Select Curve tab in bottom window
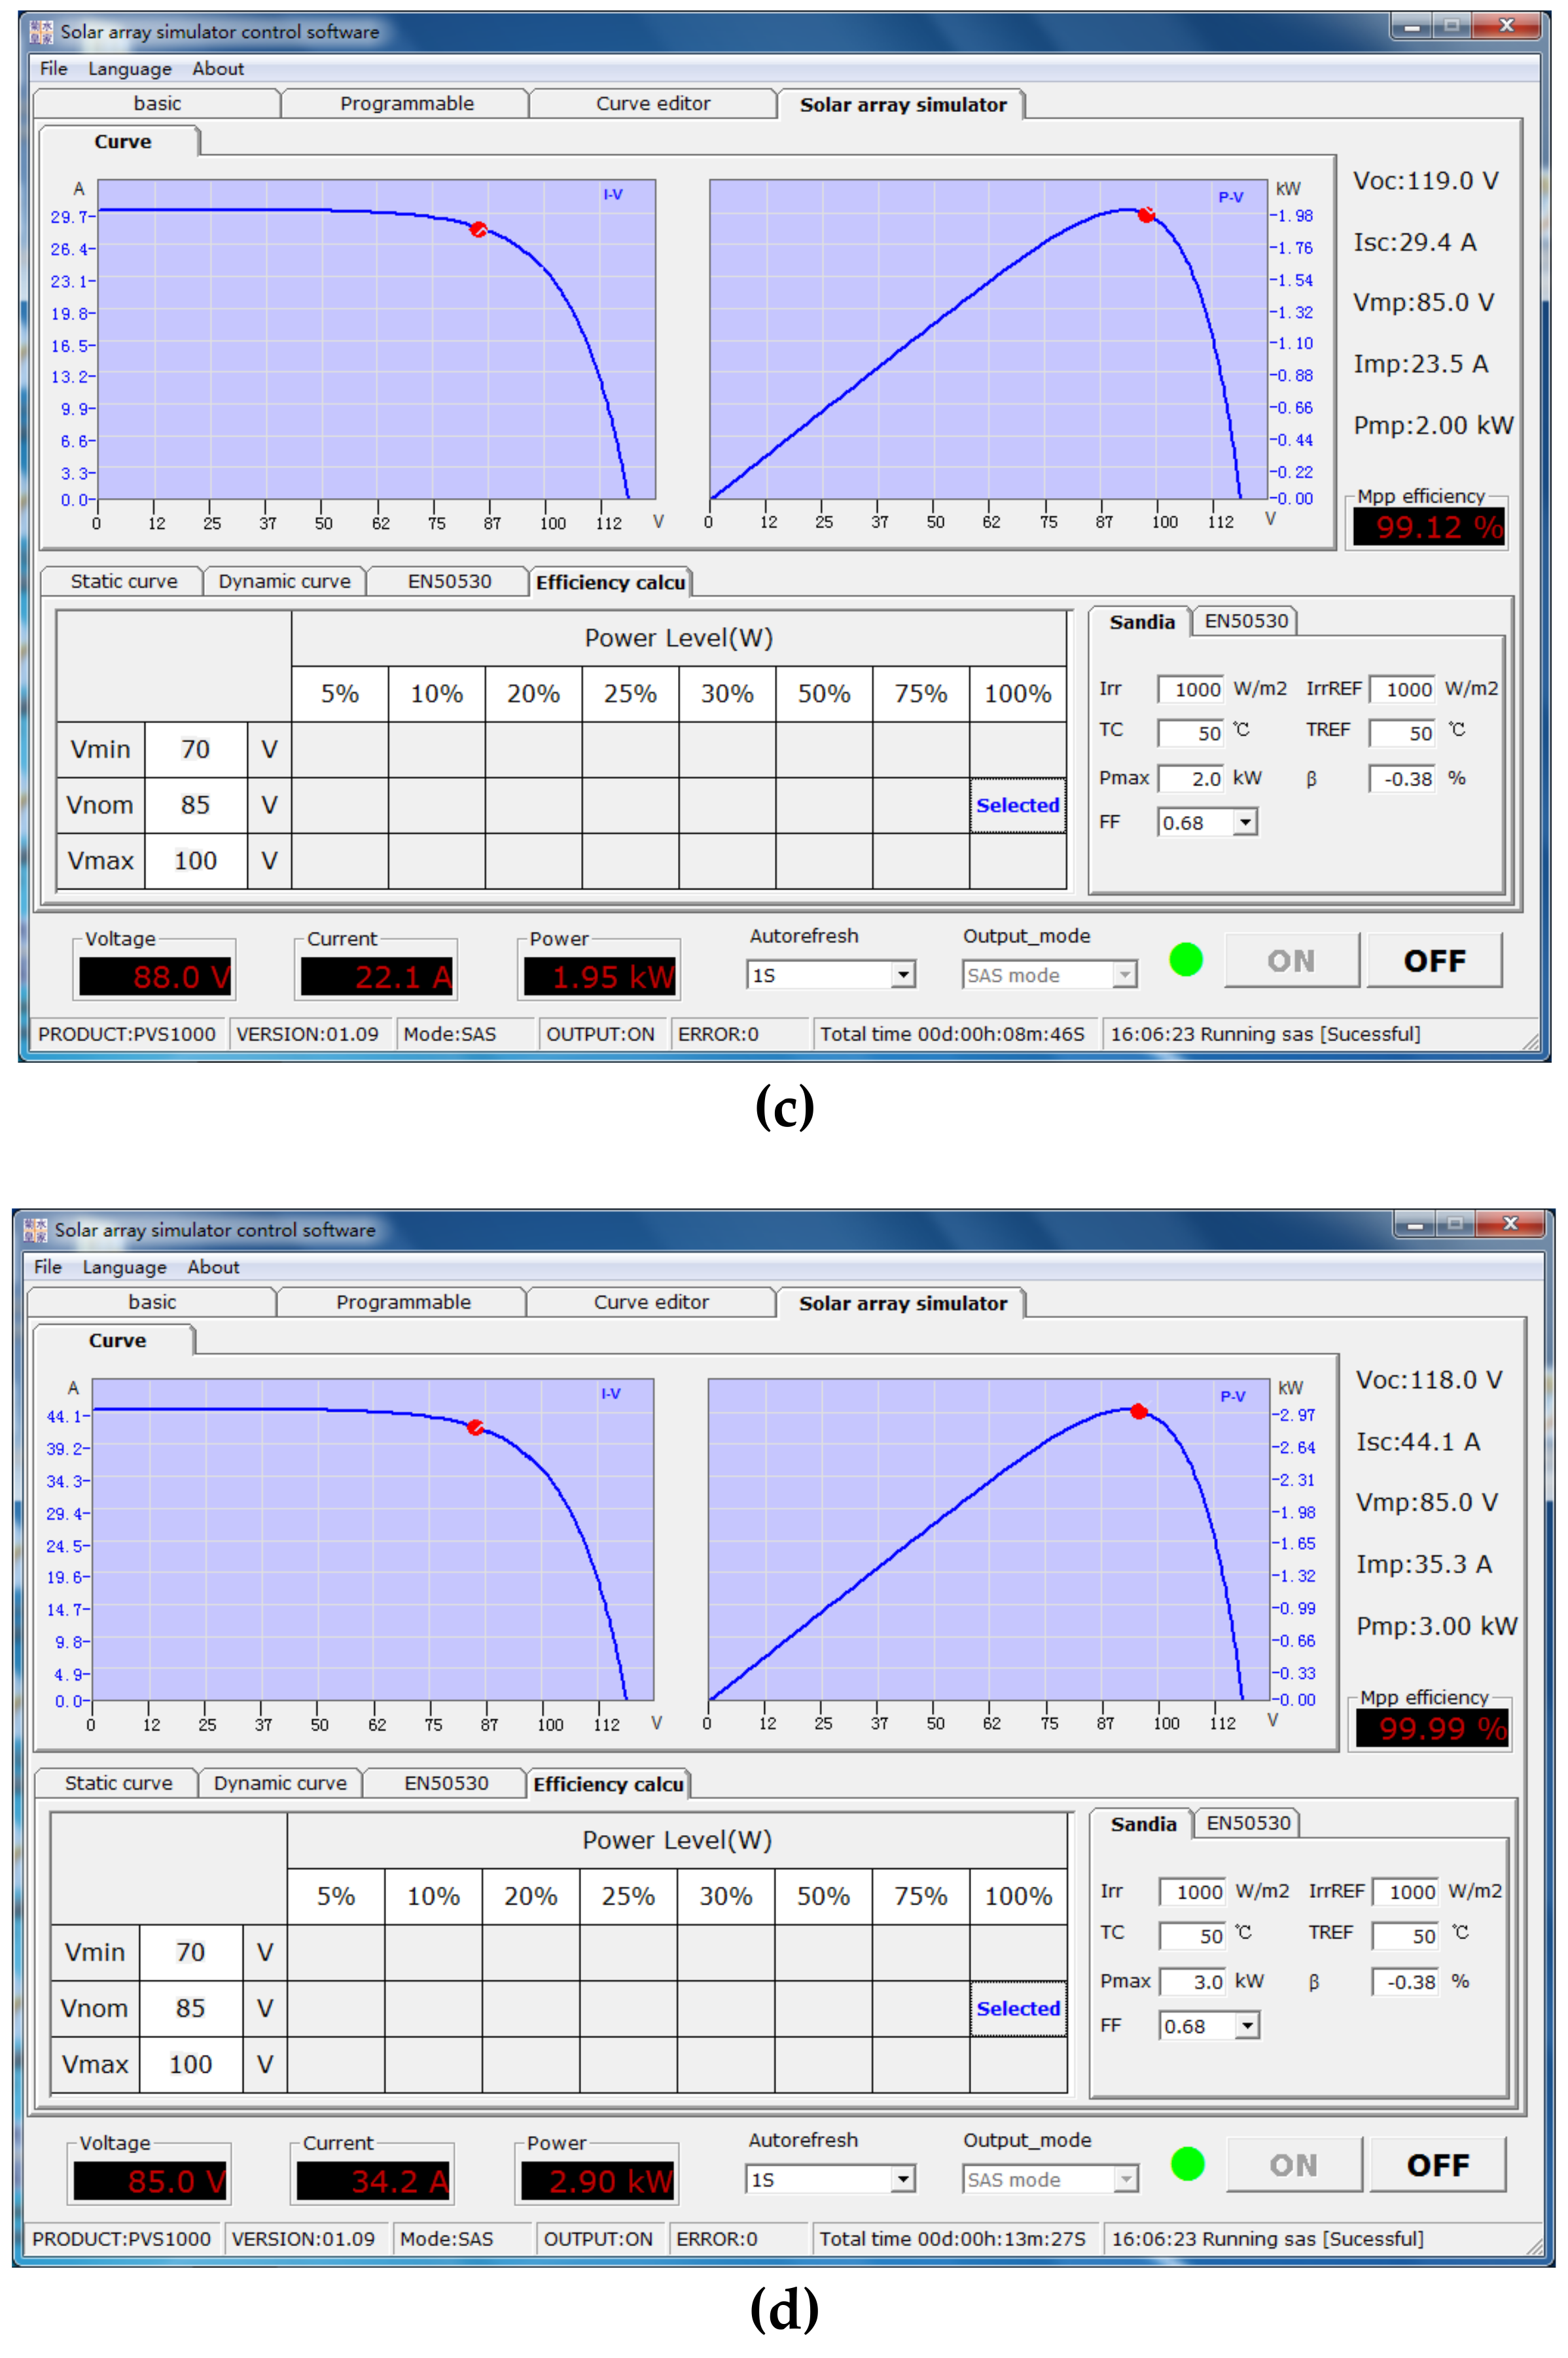 click(116, 1340)
